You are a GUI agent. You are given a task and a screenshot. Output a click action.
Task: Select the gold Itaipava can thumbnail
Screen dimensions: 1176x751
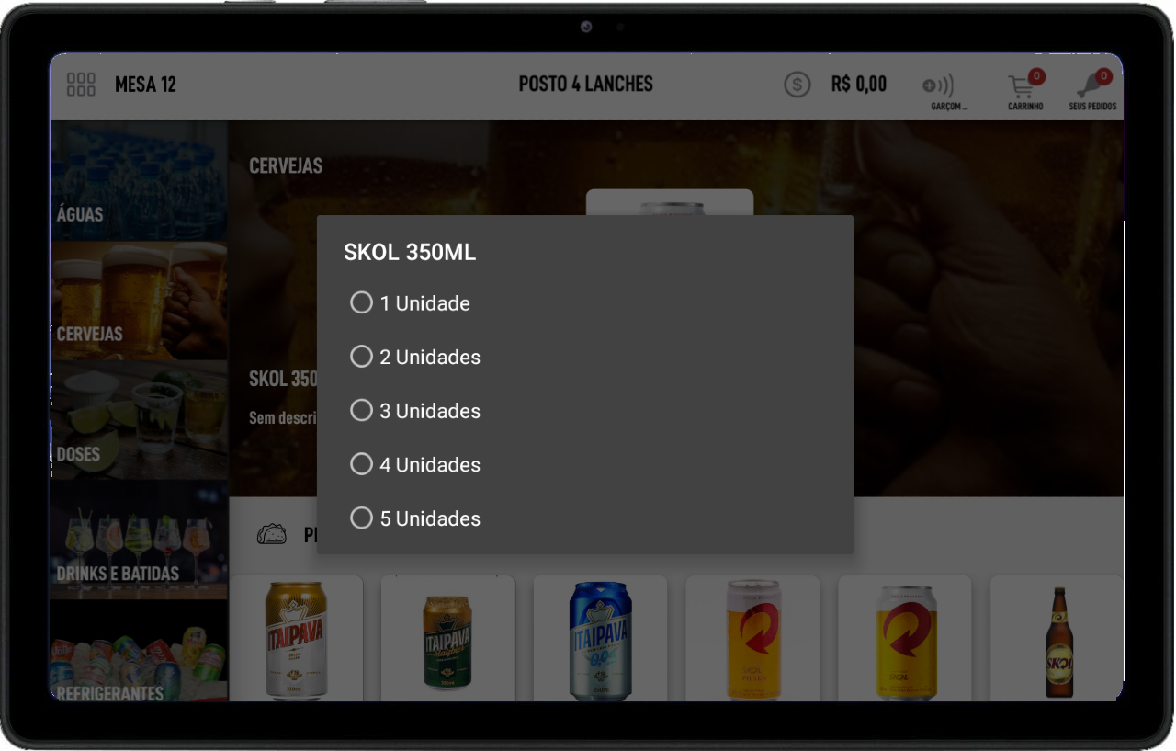pos(296,639)
